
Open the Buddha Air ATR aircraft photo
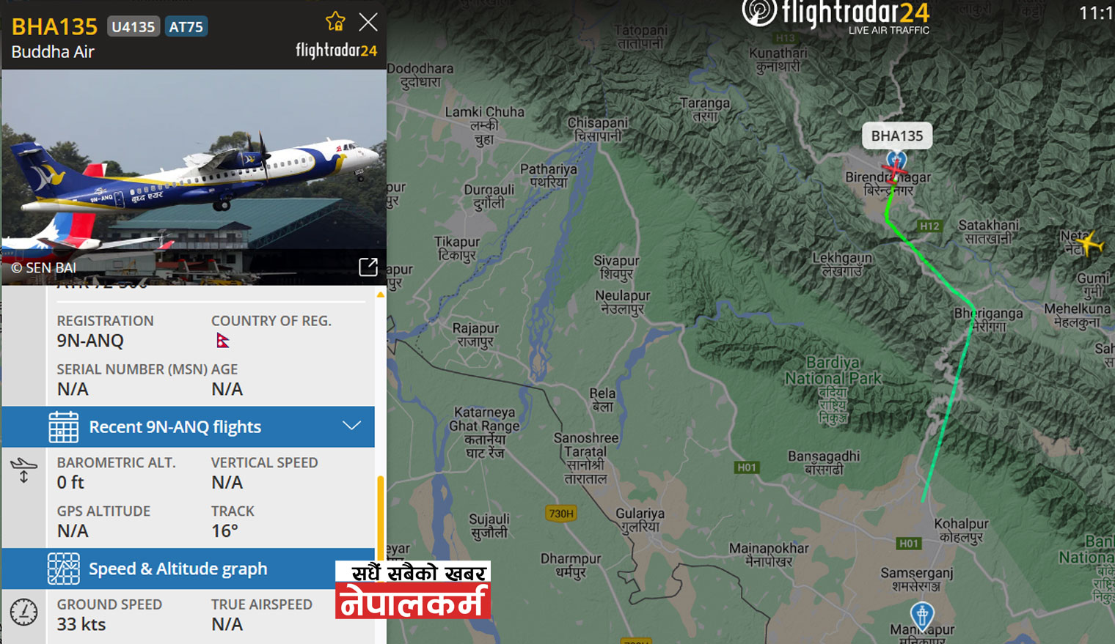coord(194,177)
